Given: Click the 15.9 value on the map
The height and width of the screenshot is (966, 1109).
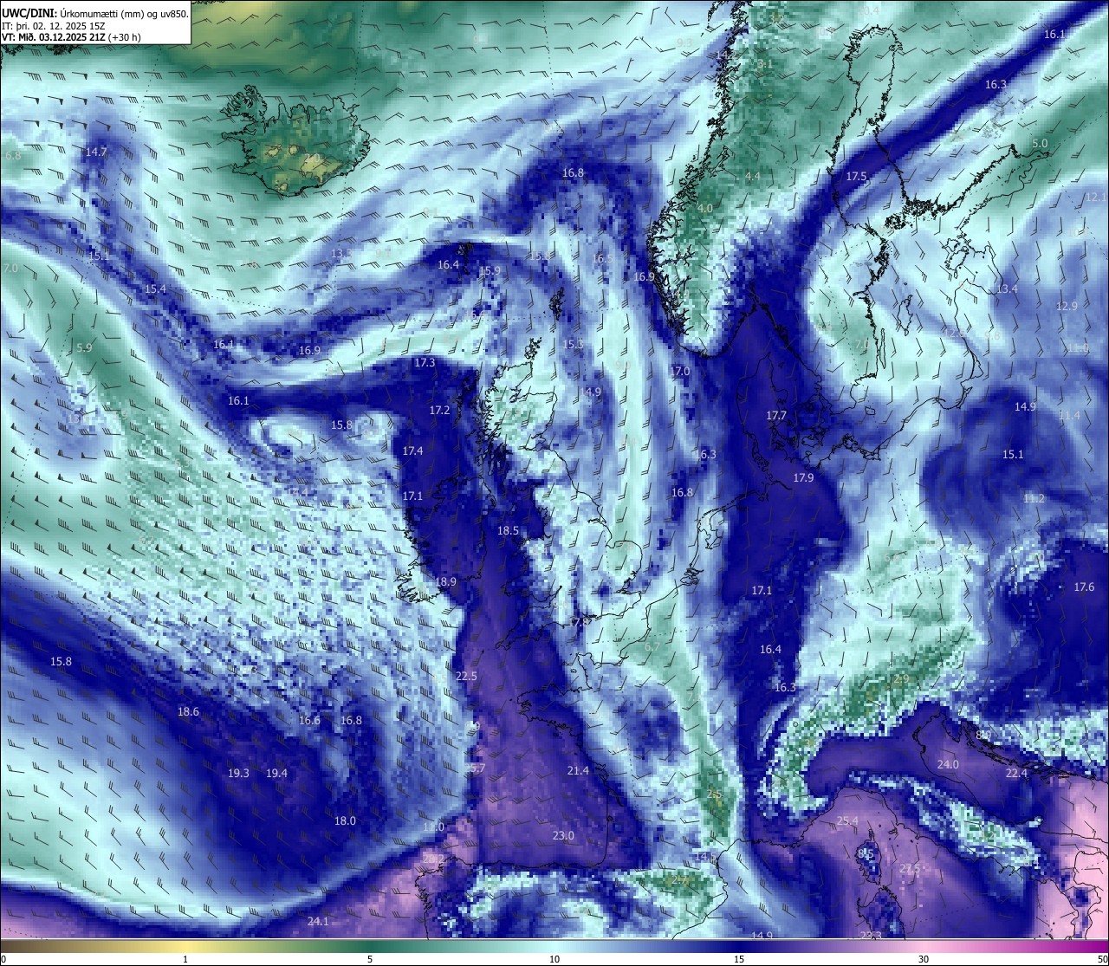Looking at the screenshot, I should tap(490, 270).
